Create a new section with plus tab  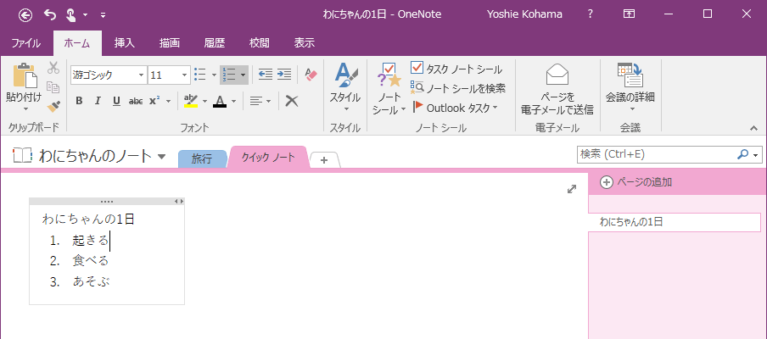pyautogui.click(x=324, y=159)
